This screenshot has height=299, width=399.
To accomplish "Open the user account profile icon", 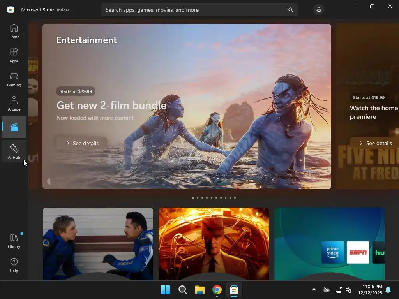I will click(x=319, y=10).
